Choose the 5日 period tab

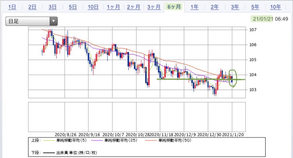tap(73, 7)
